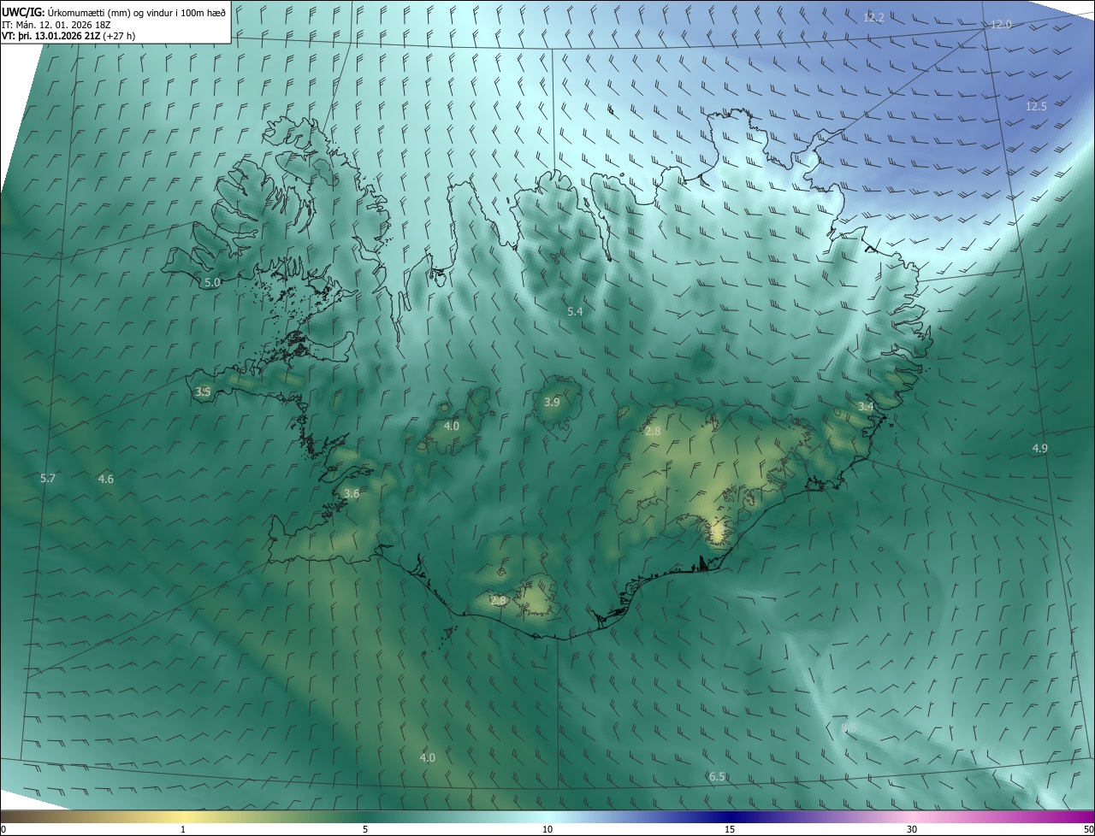Select the 4.6 value west of Iceland
This screenshot has width=1095, height=836.
coord(105,480)
